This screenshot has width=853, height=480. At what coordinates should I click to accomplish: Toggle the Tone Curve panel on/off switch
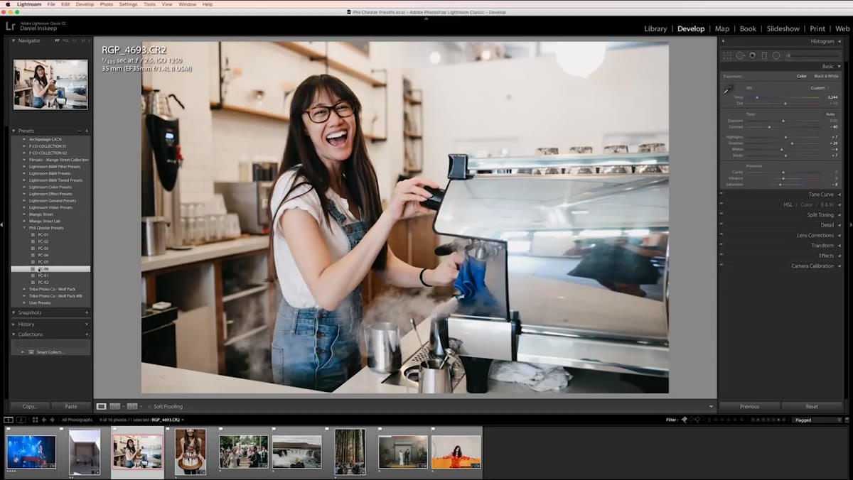[x=721, y=194]
